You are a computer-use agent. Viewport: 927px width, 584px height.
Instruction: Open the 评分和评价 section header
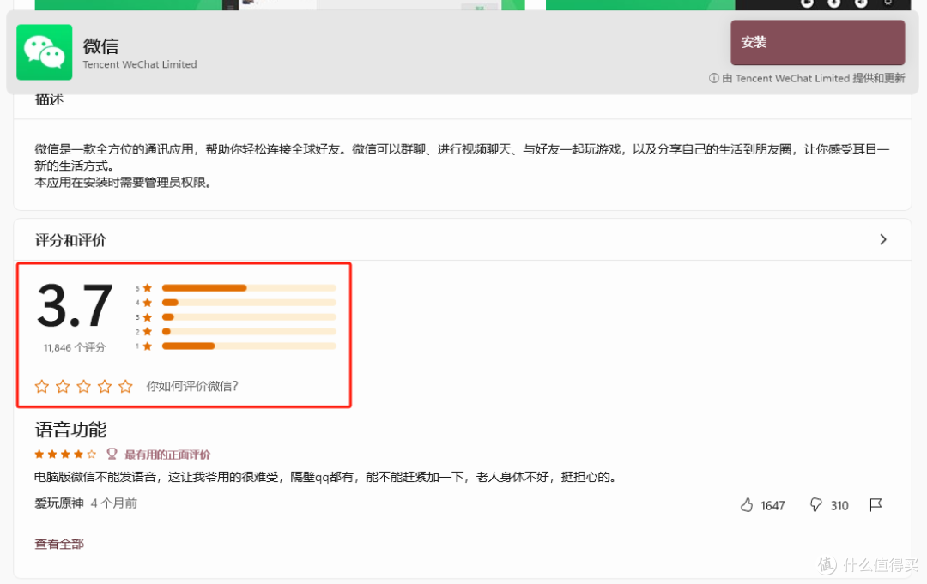pyautogui.click(x=463, y=240)
